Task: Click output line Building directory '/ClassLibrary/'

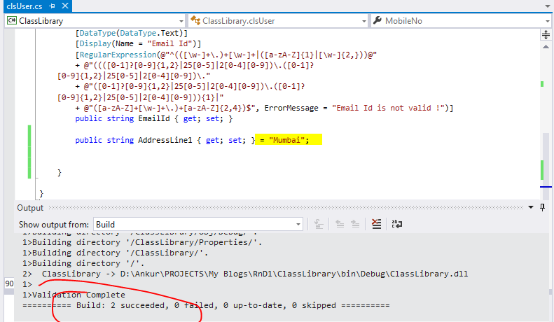Action: [x=115, y=253]
